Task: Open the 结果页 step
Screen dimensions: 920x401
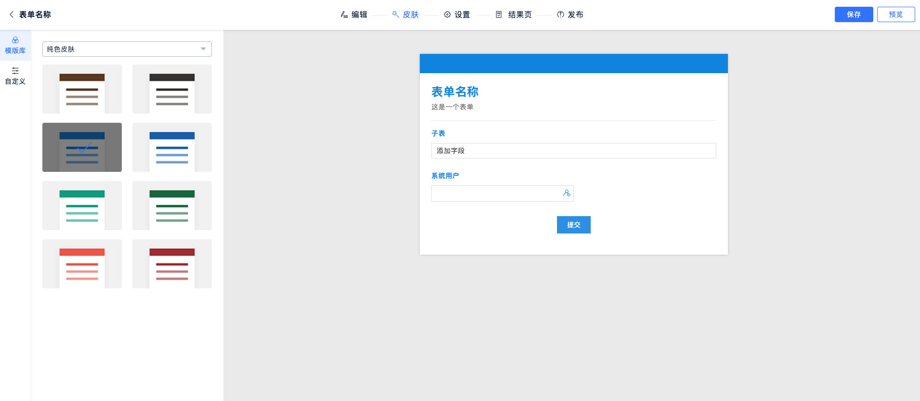Action: [514, 14]
